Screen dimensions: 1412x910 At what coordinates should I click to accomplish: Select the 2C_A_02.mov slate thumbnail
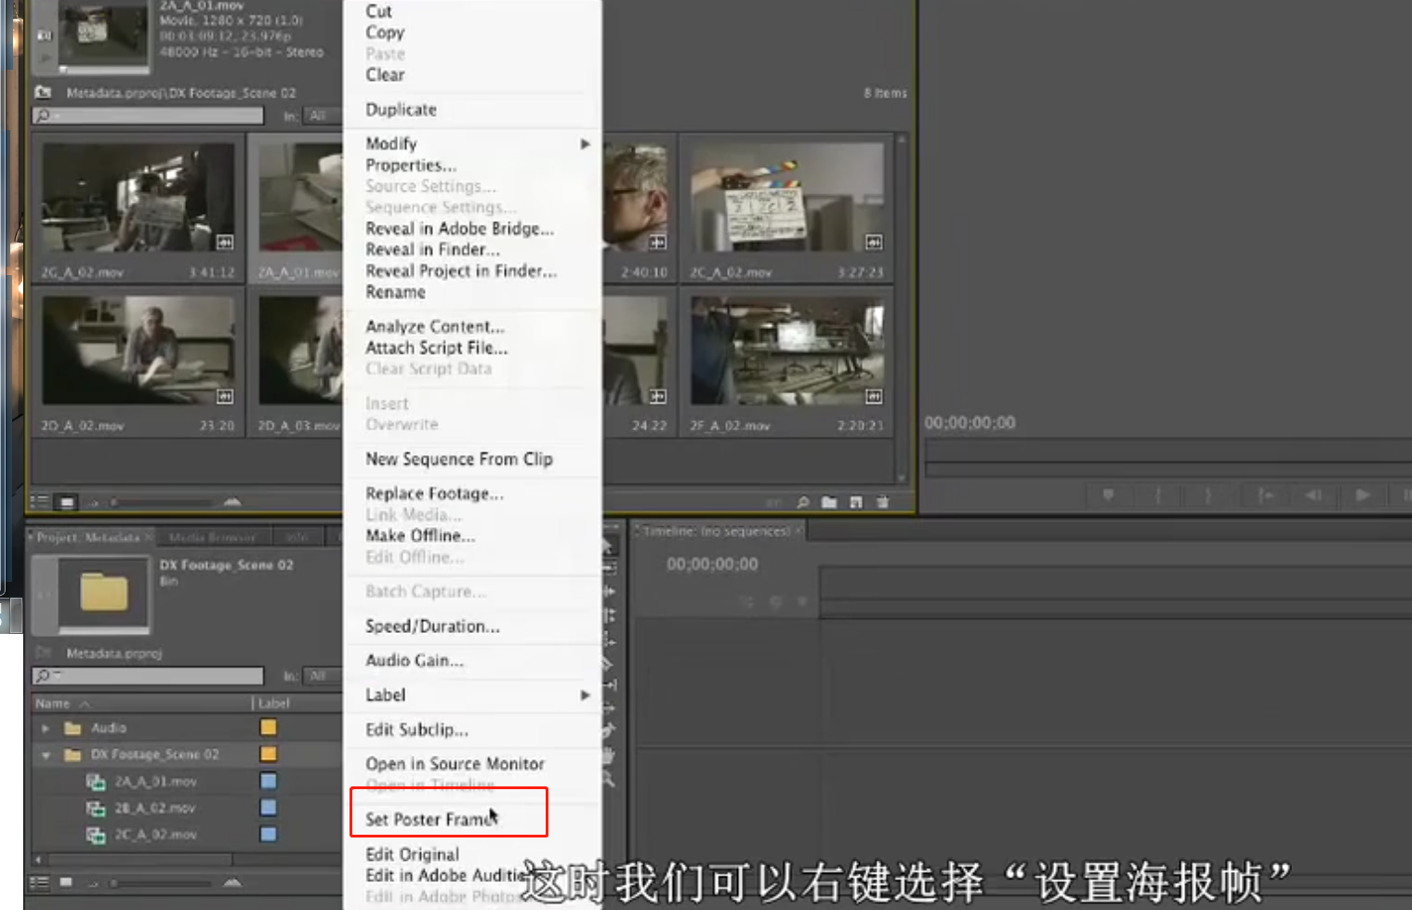(786, 197)
